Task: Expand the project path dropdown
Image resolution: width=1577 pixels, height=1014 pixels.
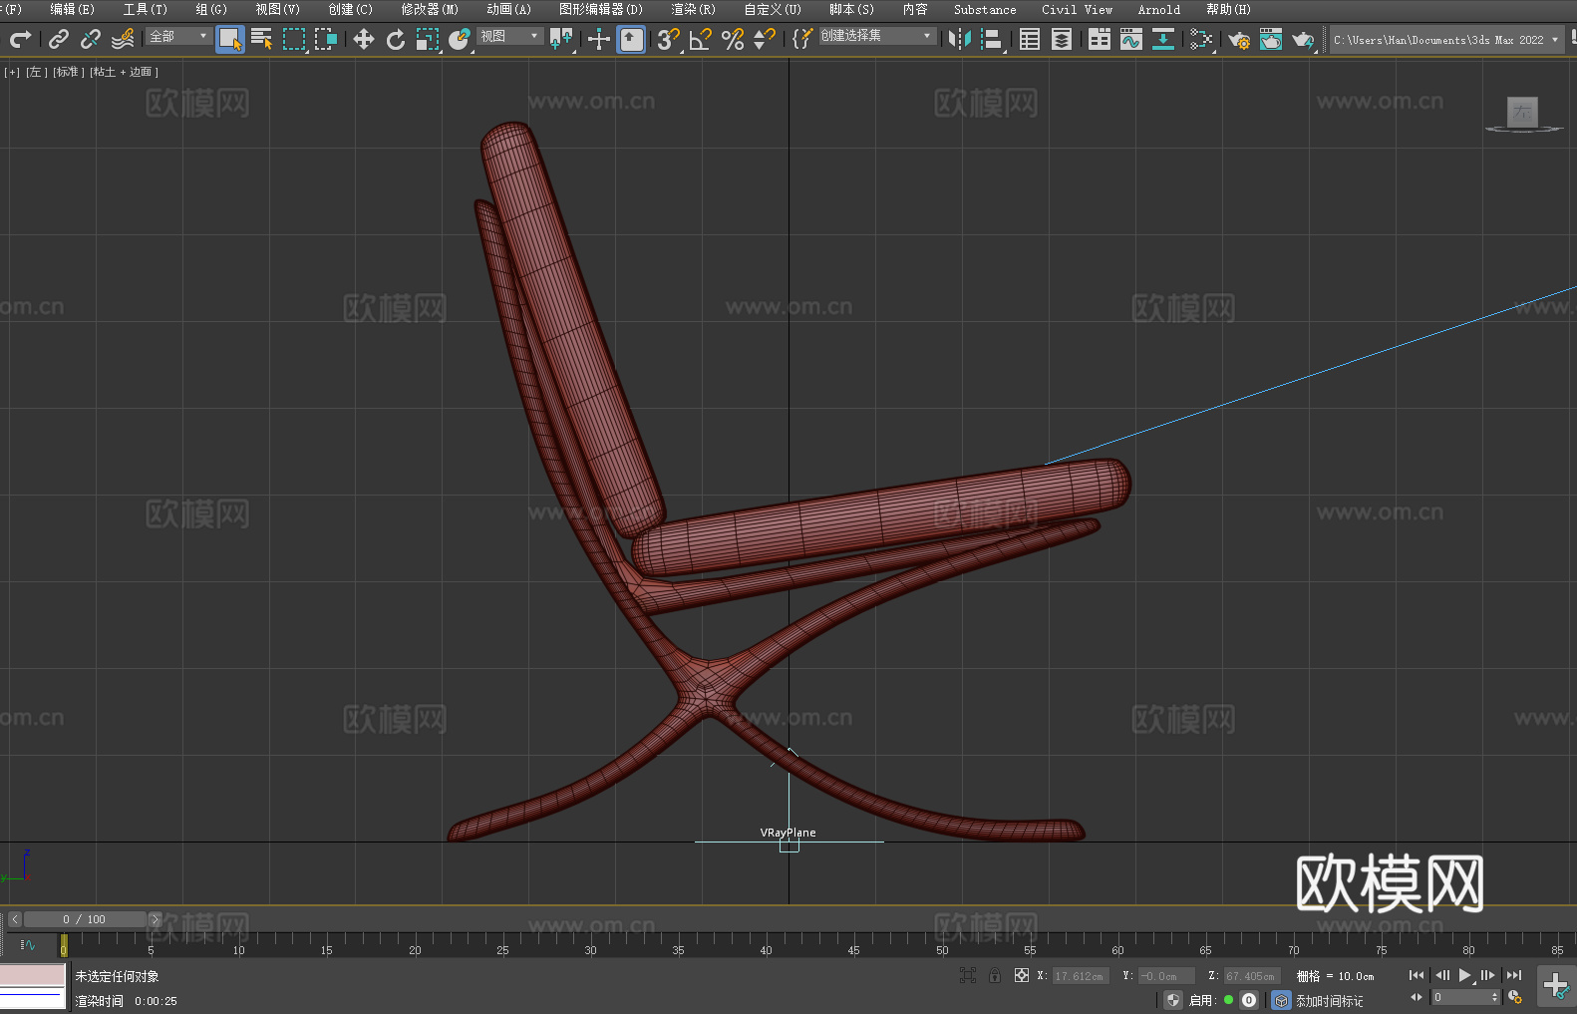Action: point(1554,40)
